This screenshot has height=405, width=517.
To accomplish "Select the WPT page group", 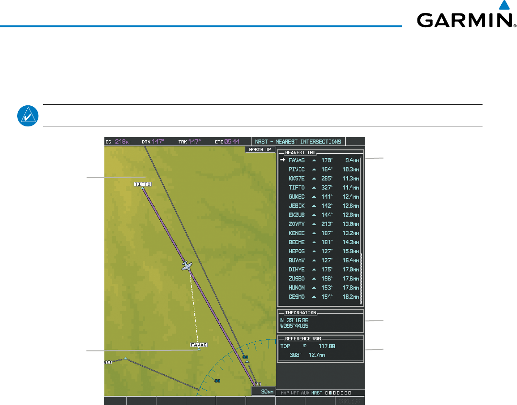I will [x=295, y=393].
